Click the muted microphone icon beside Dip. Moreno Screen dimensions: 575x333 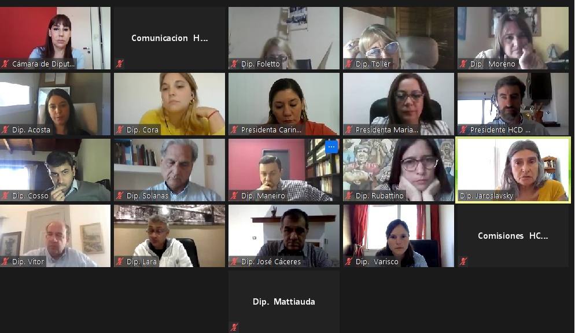463,64
